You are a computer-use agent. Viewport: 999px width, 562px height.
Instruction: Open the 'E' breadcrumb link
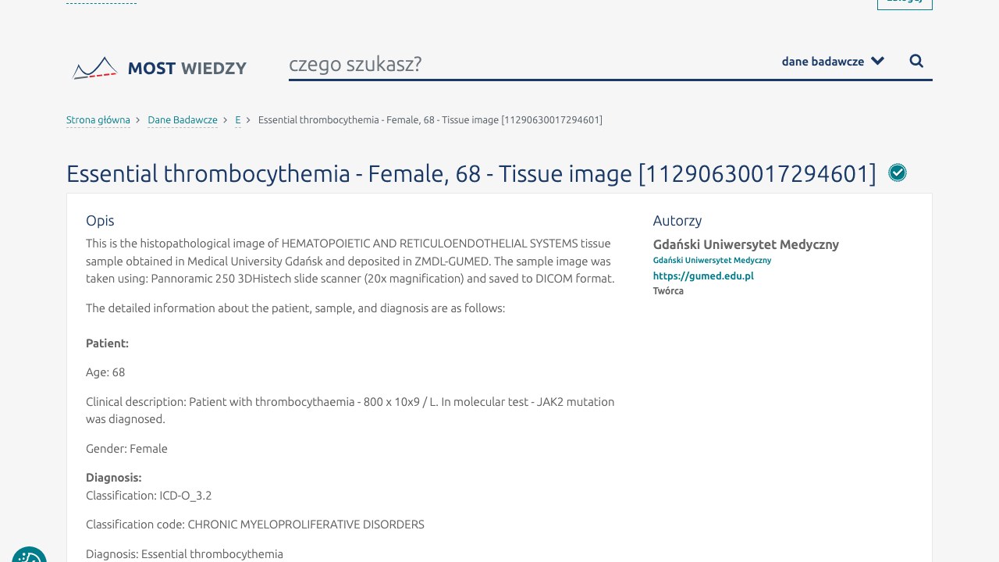238,120
